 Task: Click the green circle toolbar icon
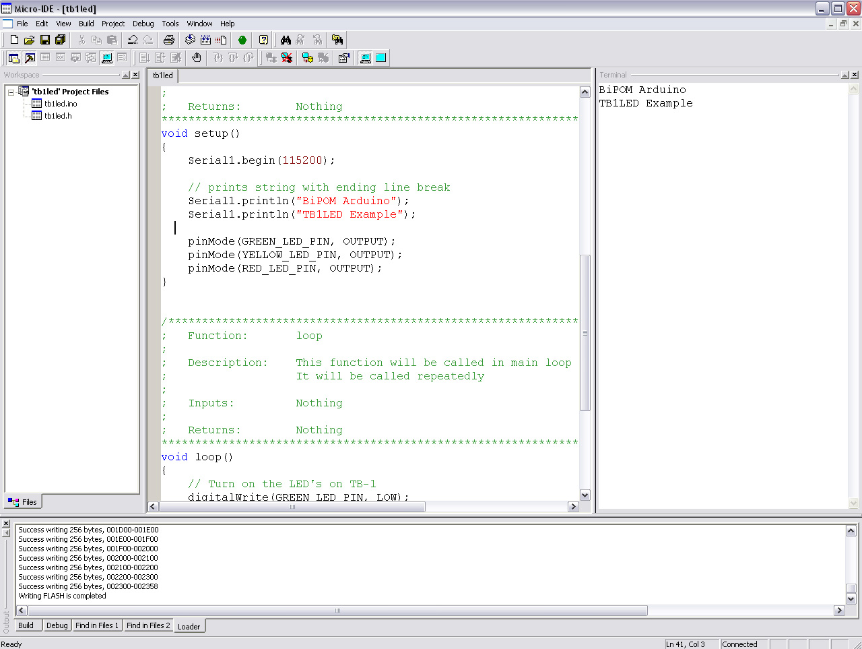[242, 40]
